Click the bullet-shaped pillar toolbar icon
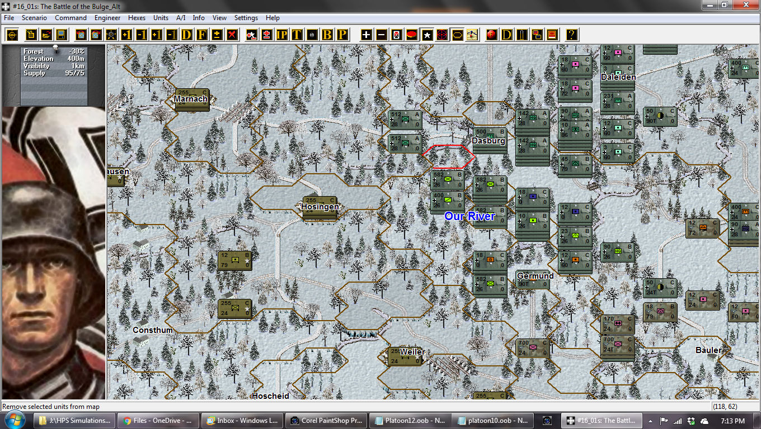Screen dimensions: 761x429 [522, 35]
